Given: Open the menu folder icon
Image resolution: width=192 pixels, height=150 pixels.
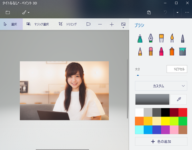Looking at the screenshot, I should pyautogui.click(x=8, y=12).
